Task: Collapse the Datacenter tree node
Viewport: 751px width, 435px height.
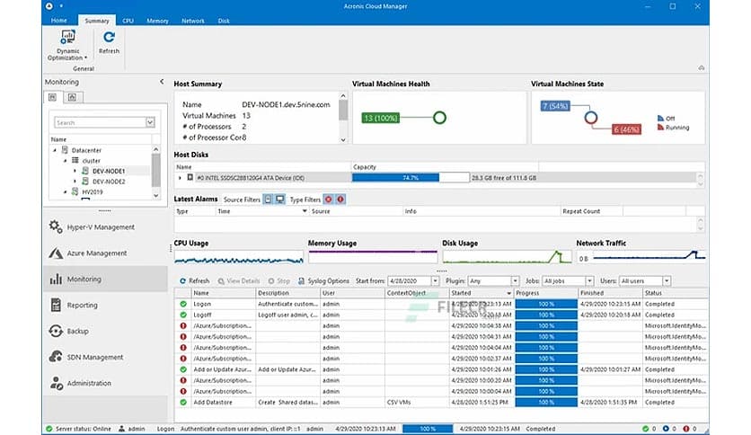Action: [55, 150]
